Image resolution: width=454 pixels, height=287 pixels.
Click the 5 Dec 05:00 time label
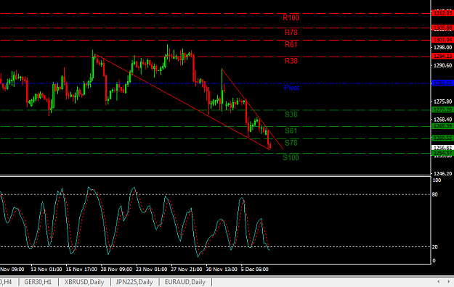tap(255, 270)
